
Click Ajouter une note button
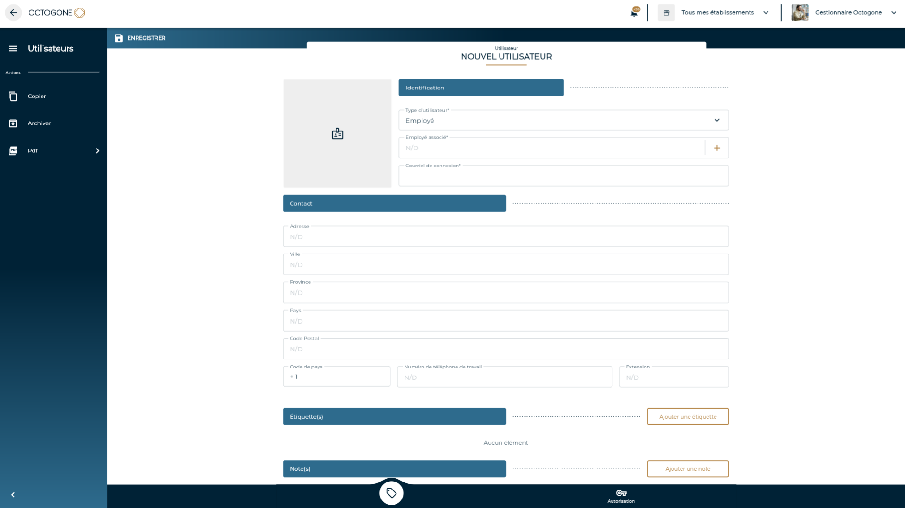(688, 469)
